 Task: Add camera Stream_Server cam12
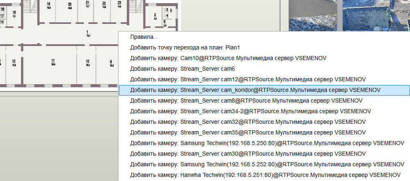264,79
